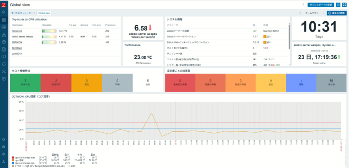Select the Global view breadcrumb tab
Image resolution: width=349 pixels, height=168 pixels.
coord(44,13)
